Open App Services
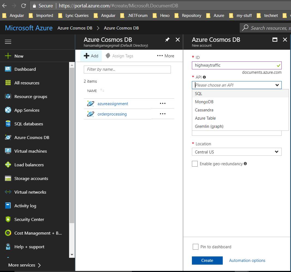This screenshot has width=291, height=272. pos(27,110)
